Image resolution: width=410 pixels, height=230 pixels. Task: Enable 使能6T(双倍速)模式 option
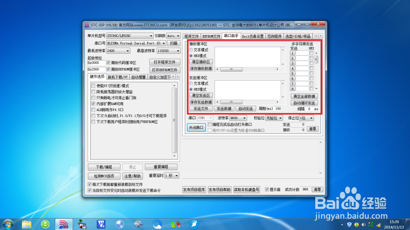93,86
